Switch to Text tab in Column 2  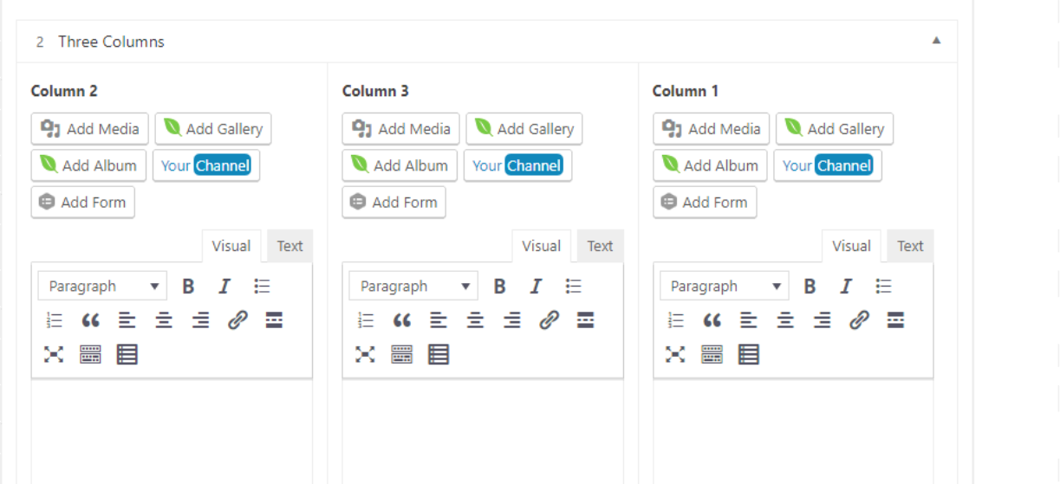click(289, 246)
